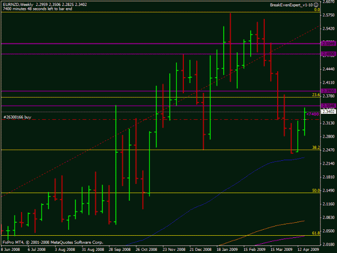Click the 28 Sep 2008 date label
This screenshot has height=253, width=337.
coord(120,250)
